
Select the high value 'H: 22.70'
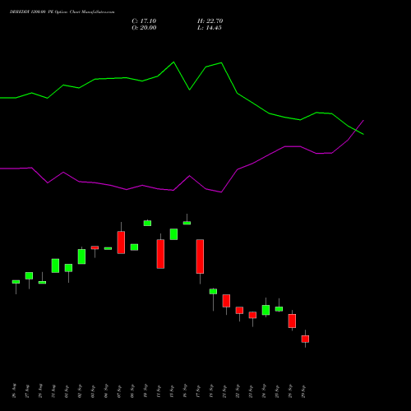pos(210,21)
